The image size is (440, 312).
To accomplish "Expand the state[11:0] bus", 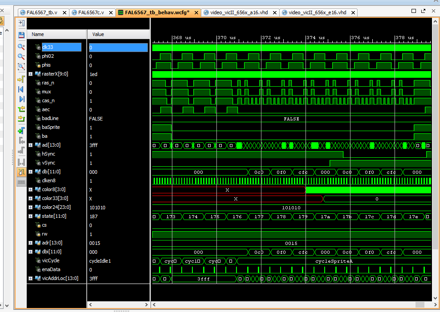I will click(30, 216).
